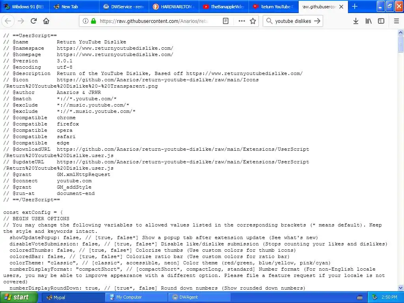Open the Windows start menu
Image resolution: width=404 pixels, height=303 pixels.
click(x=19, y=297)
